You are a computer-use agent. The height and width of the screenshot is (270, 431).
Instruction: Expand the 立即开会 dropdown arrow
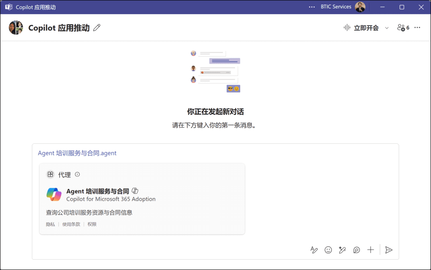pos(387,28)
